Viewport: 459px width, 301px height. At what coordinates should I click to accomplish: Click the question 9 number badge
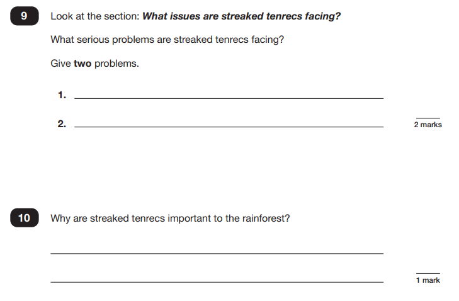tap(25, 16)
